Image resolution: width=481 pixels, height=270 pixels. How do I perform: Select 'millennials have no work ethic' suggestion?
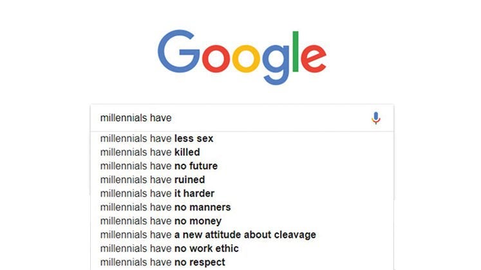click(x=169, y=249)
